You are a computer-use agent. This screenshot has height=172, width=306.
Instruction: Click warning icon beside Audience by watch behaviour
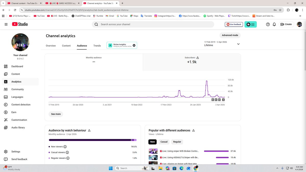click(89, 130)
